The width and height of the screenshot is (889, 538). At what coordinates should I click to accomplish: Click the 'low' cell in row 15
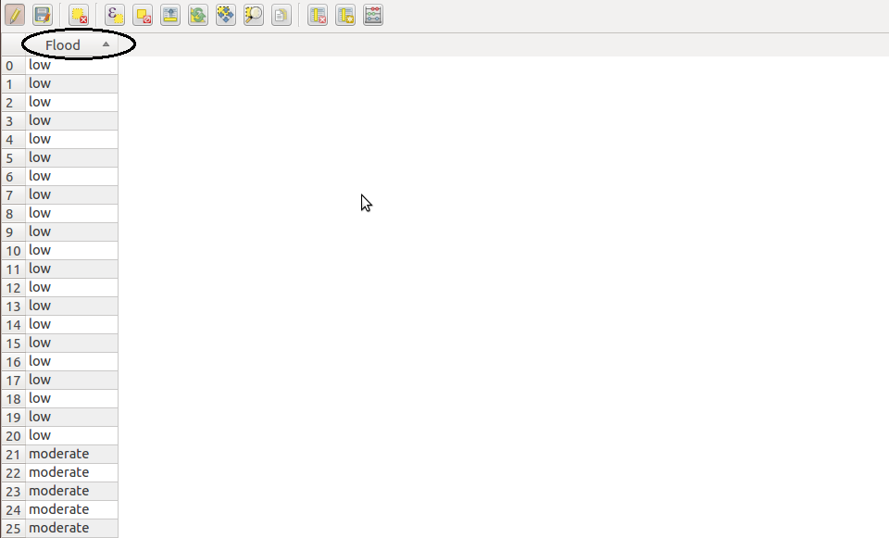tap(72, 343)
